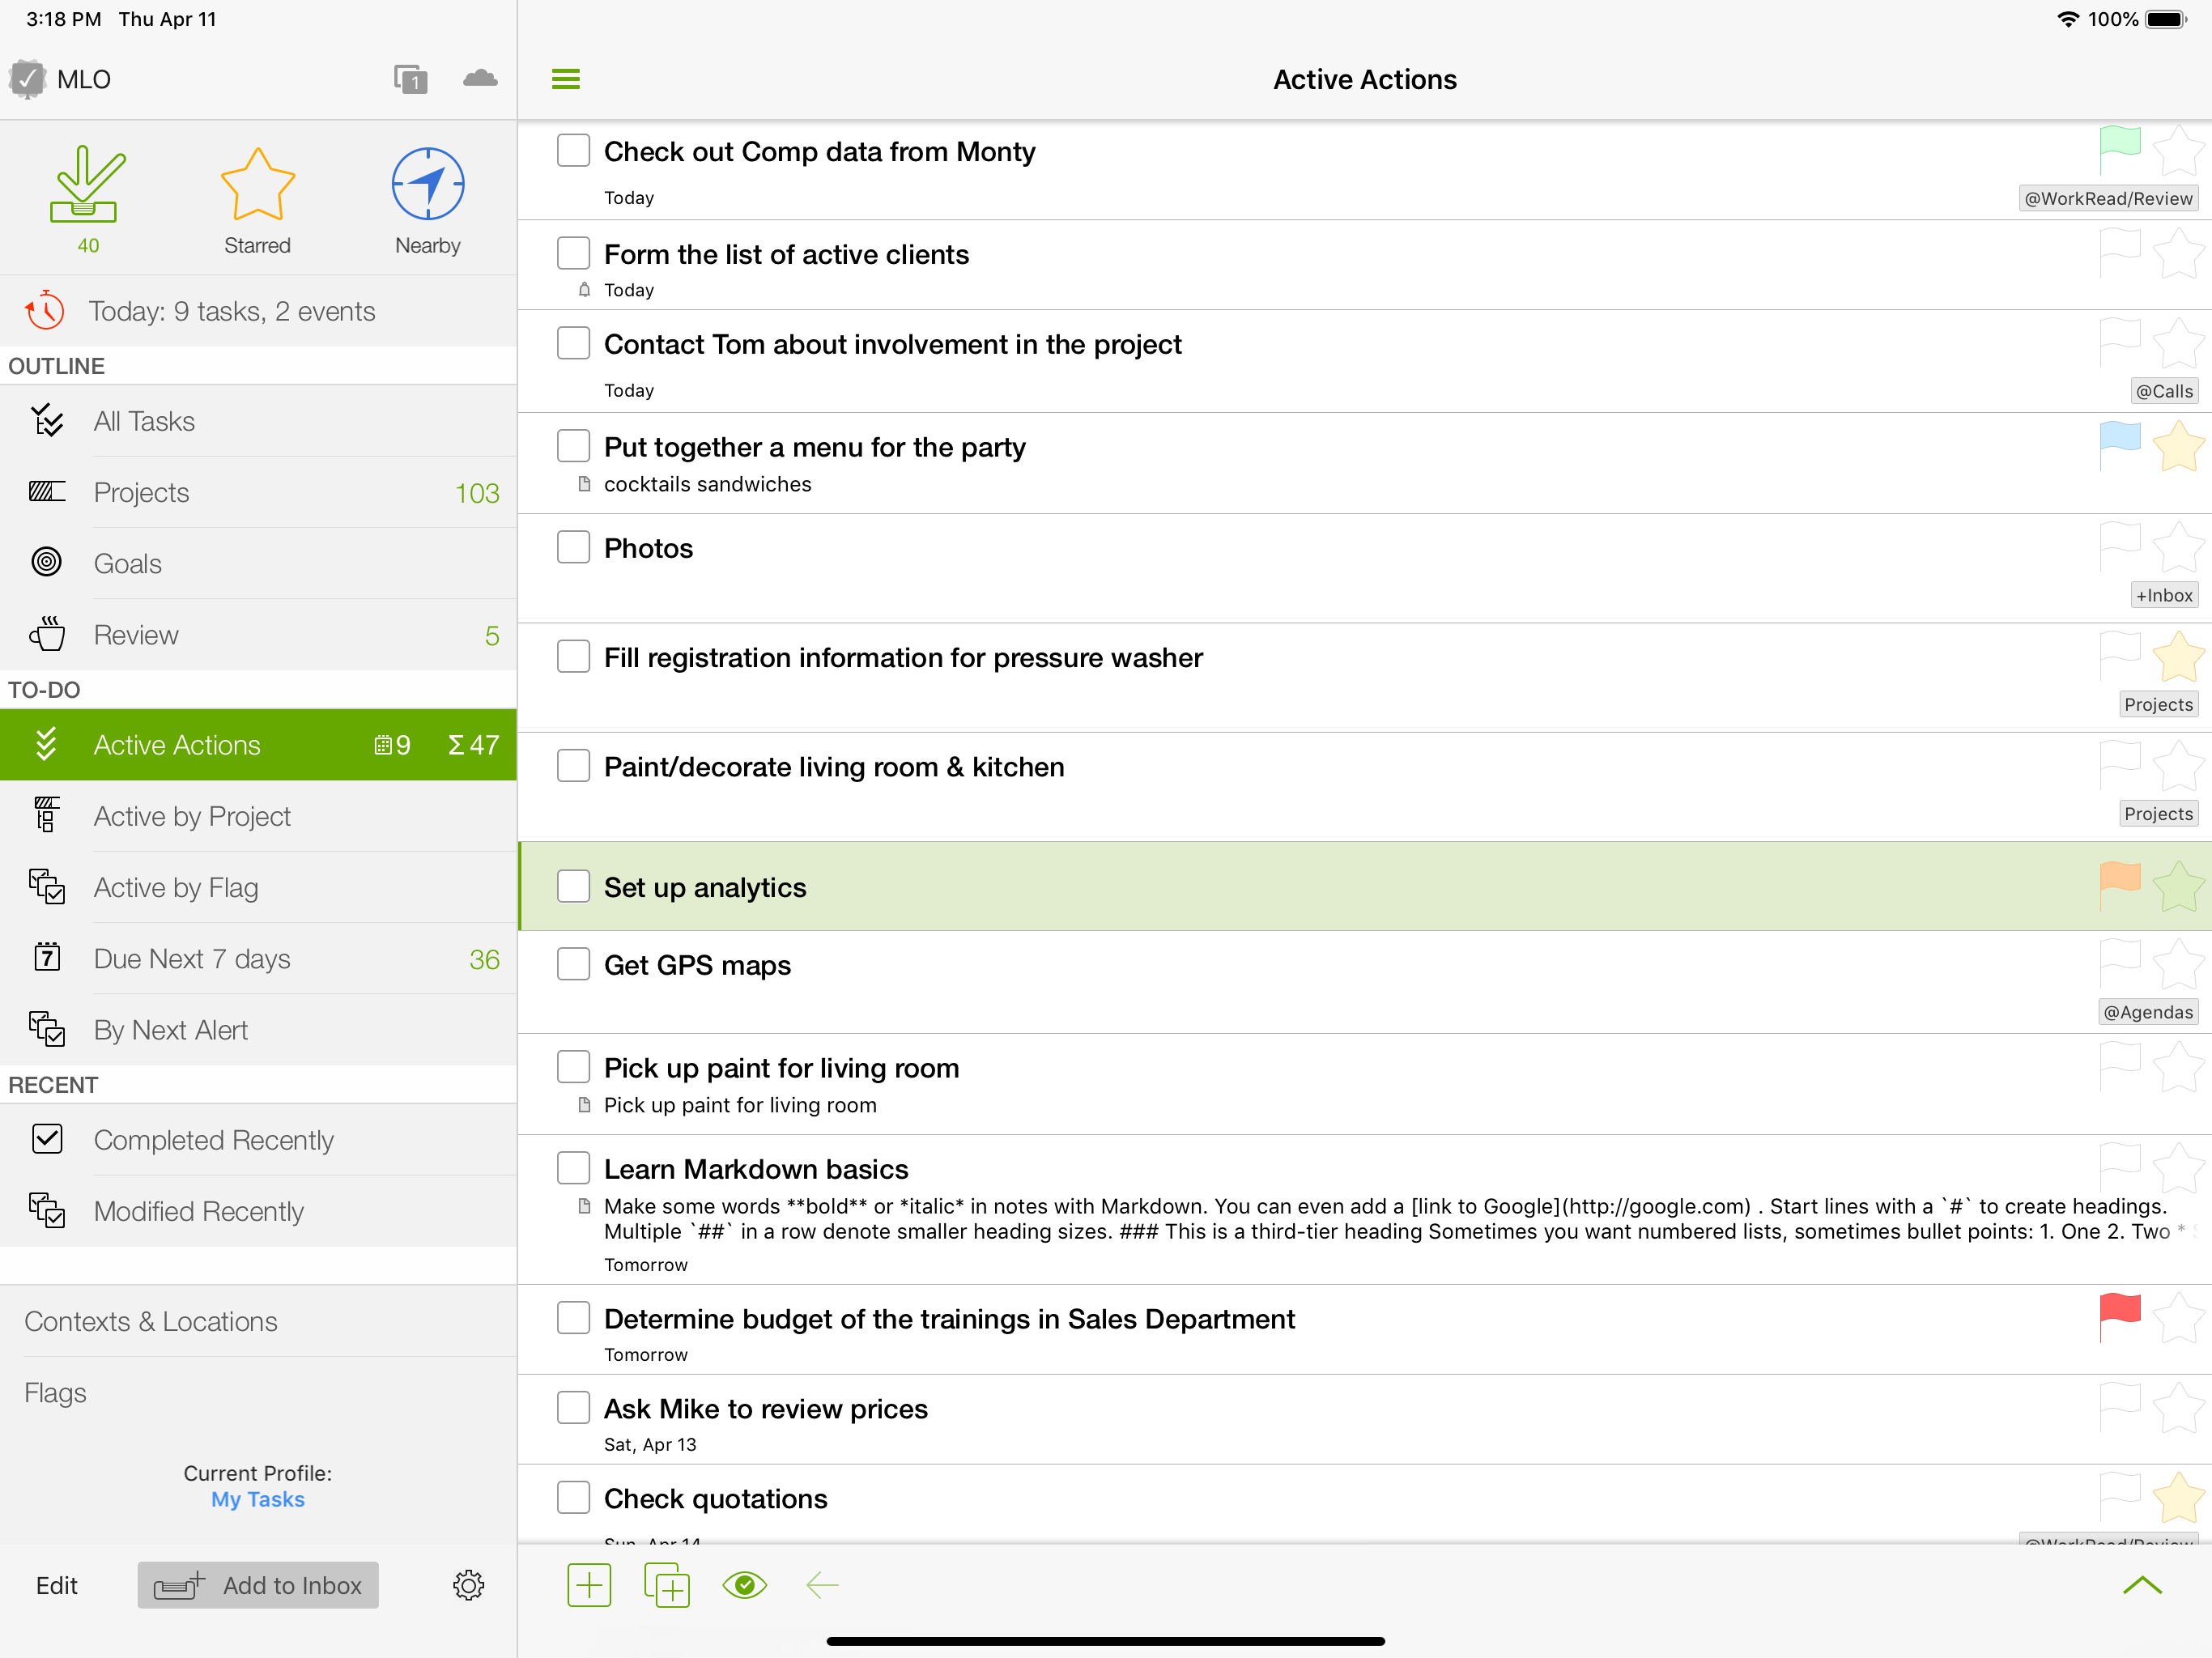Image resolution: width=2212 pixels, height=1658 pixels.
Task: Open the Starred view
Action: pos(257,198)
